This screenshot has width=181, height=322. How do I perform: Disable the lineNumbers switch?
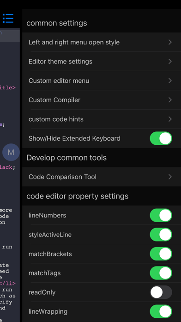161,215
